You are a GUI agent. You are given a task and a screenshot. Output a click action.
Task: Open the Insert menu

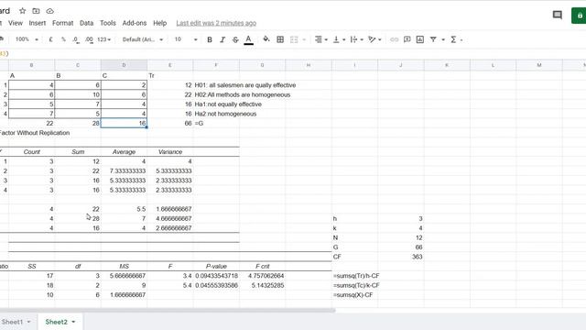click(x=38, y=23)
